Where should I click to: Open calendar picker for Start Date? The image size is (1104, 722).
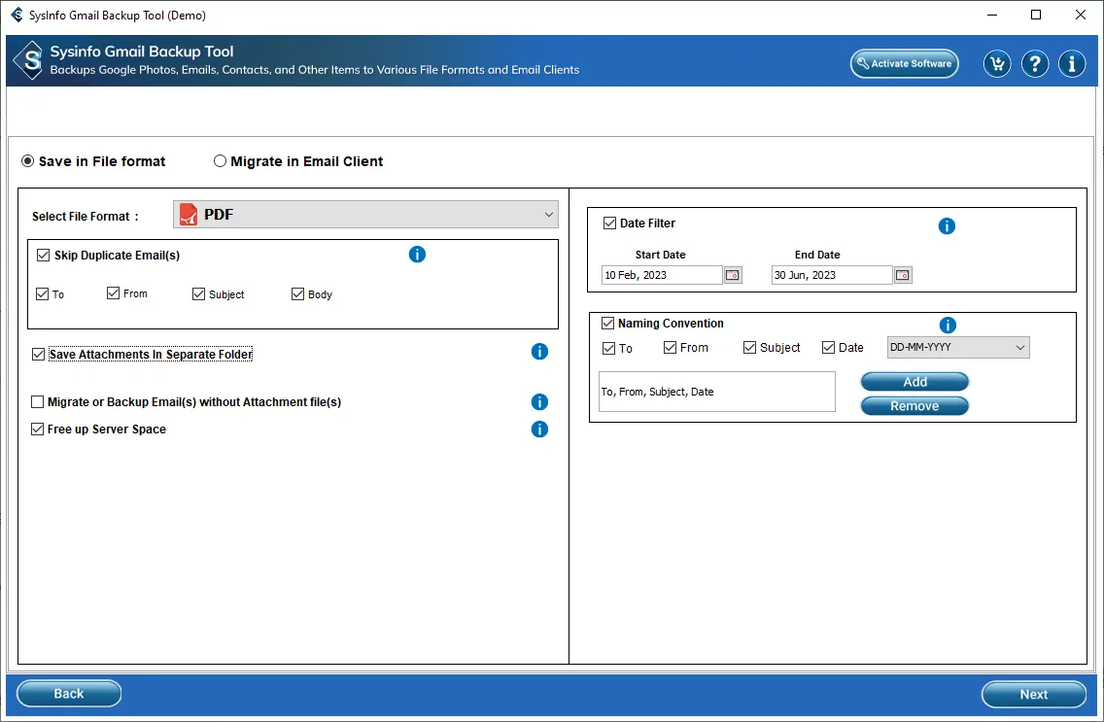click(733, 275)
